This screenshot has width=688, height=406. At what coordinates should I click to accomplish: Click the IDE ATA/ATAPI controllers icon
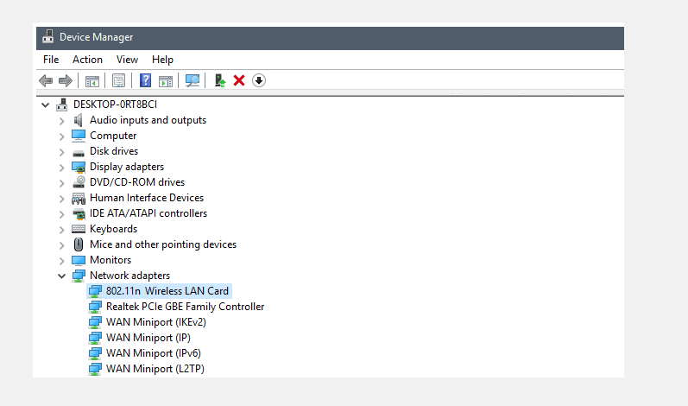[79, 213]
